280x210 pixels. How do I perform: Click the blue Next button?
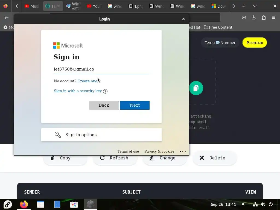(x=135, y=105)
